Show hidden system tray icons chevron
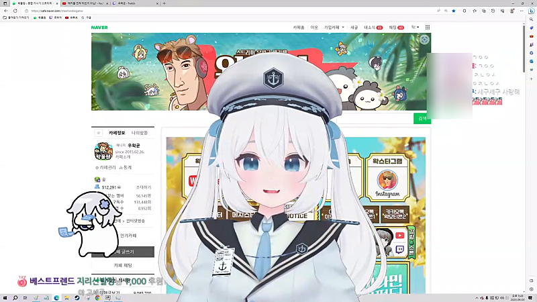This screenshot has width=537, height=302. [477, 298]
